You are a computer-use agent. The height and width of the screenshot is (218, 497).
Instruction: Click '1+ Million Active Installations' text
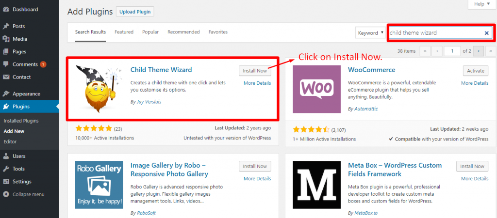coord(324,139)
